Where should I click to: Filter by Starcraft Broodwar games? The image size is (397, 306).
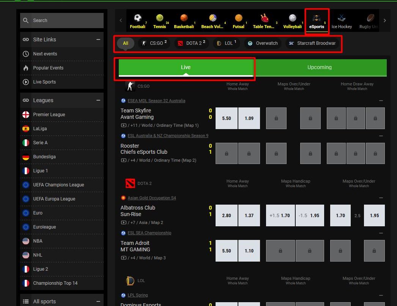click(312, 43)
